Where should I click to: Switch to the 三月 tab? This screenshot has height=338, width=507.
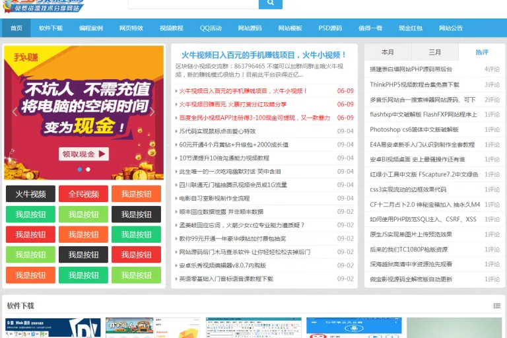(434, 52)
